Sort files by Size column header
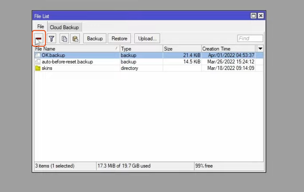This screenshot has height=192, width=304. (x=181, y=49)
